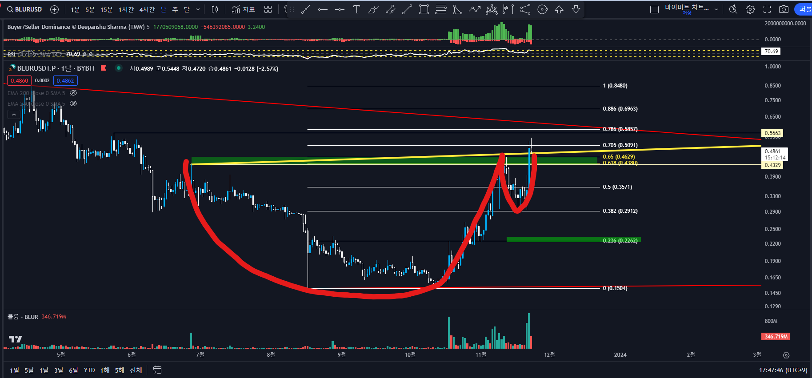This screenshot has width=812, height=378.
Task: Open time axis settings gear
Action: (786, 355)
